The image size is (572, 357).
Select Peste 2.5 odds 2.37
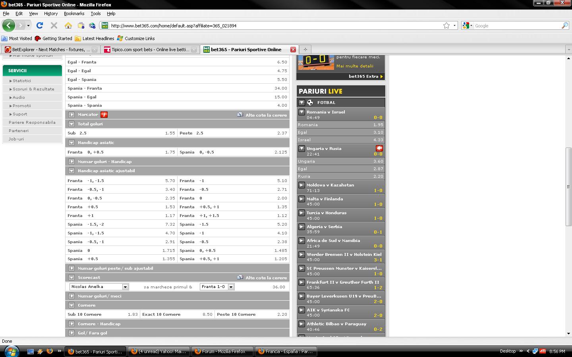click(233, 133)
